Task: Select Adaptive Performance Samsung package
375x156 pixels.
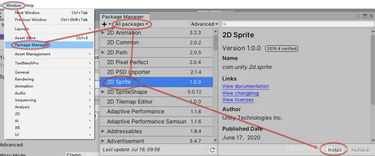Action: click(156, 122)
